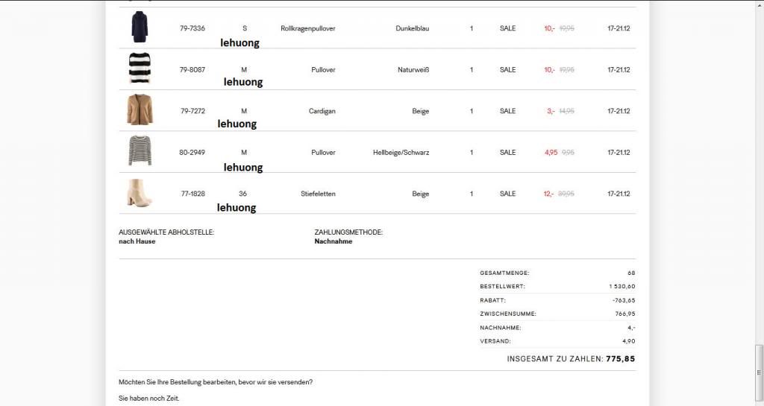Click the dark blue turtleneck sweater thumbnail
The width and height of the screenshot is (764, 406).
coord(140,28)
